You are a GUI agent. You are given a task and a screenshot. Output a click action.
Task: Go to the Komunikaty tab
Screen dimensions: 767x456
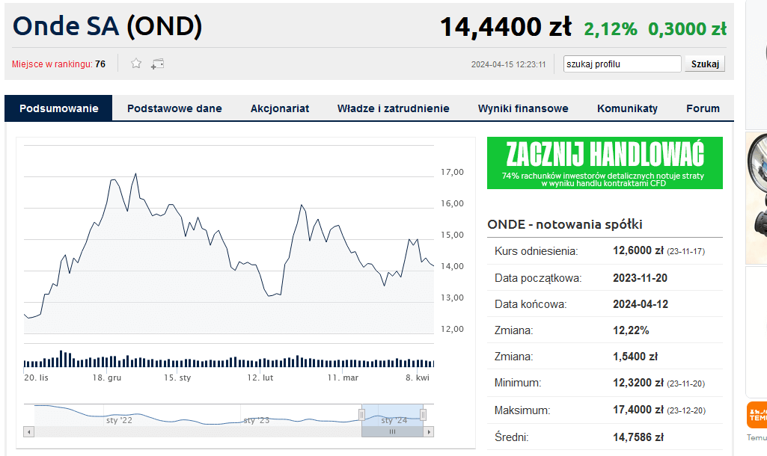[627, 108]
